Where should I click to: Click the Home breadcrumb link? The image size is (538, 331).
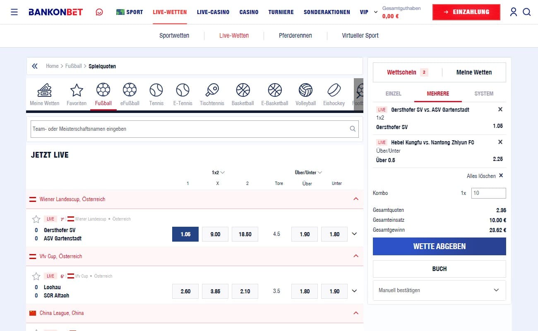pyautogui.click(x=52, y=66)
